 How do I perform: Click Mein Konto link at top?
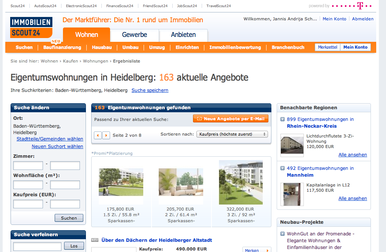334,19
